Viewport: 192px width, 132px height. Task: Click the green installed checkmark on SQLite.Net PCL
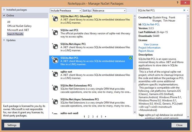130,58
